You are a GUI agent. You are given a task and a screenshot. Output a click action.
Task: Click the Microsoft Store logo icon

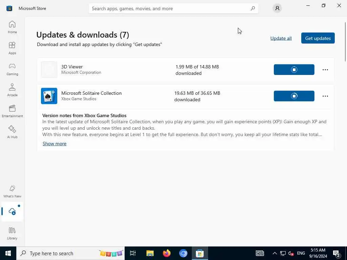click(9, 8)
